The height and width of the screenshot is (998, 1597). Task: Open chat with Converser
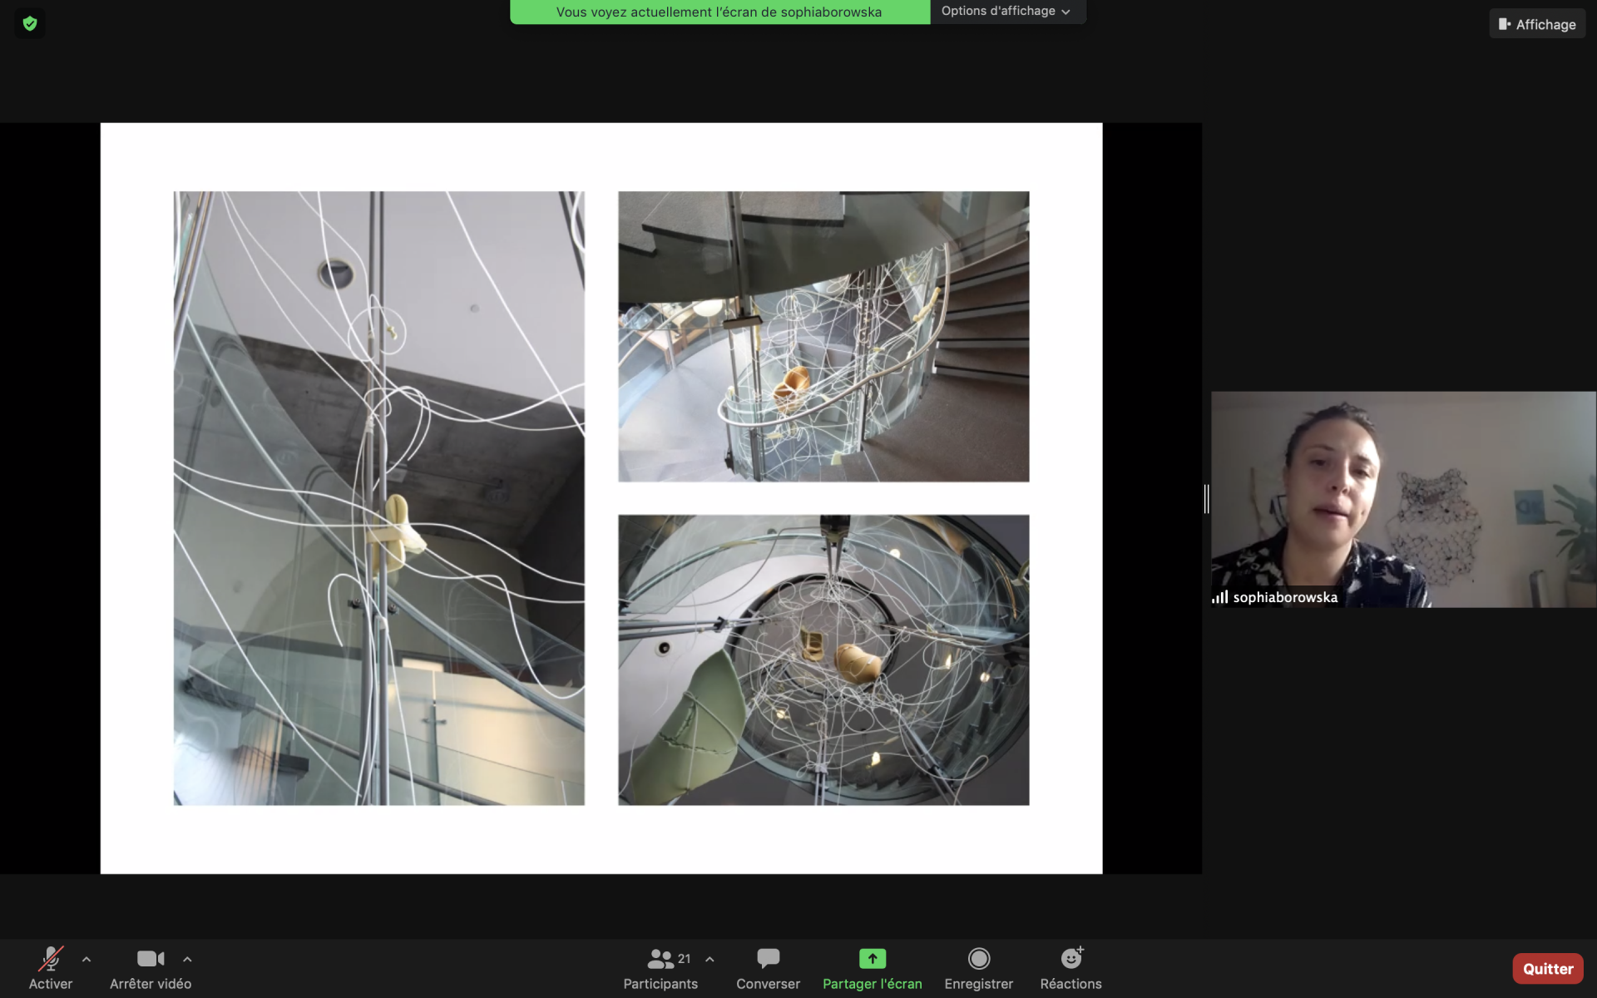(768, 969)
